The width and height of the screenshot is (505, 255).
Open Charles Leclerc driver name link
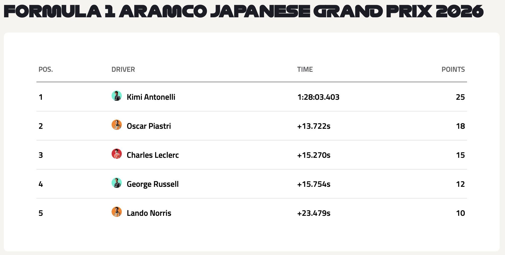point(153,155)
